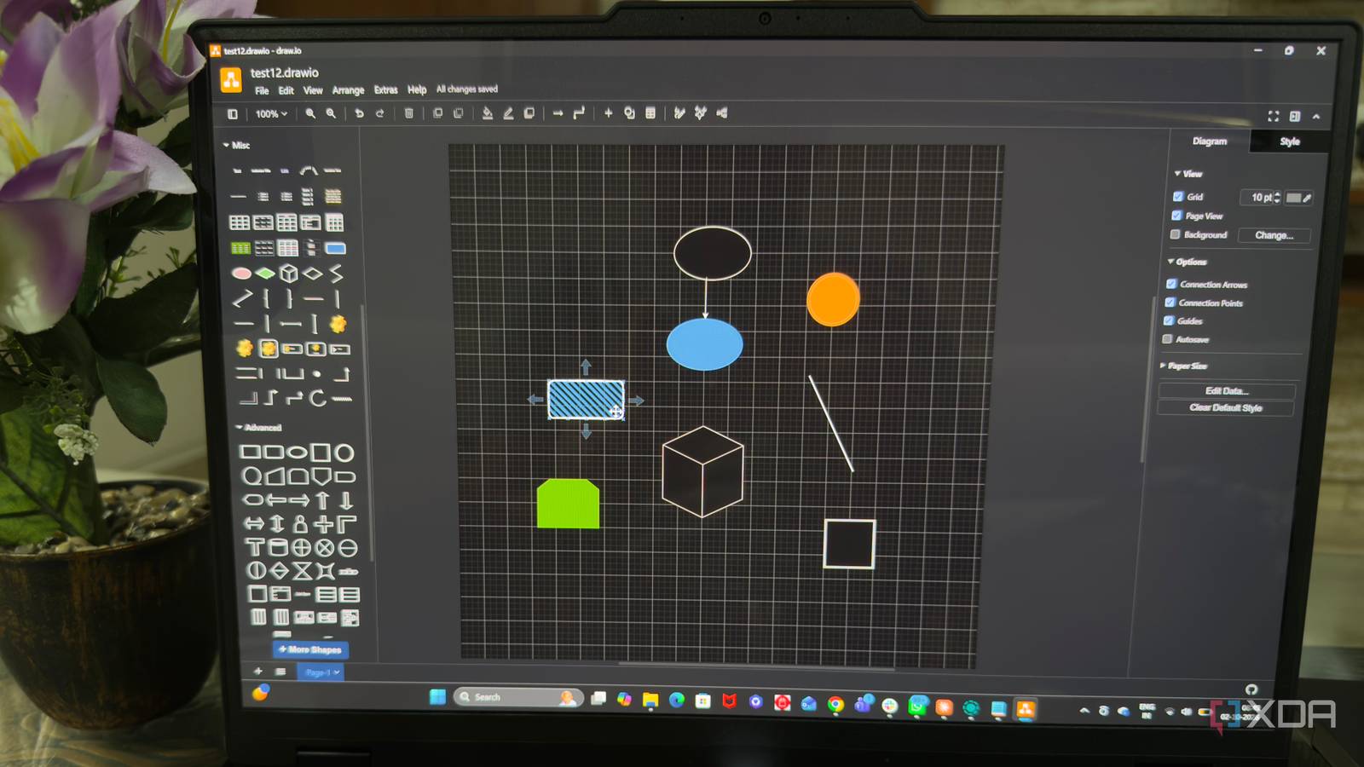Open the Connection arrow style tool
The width and height of the screenshot is (1364, 767).
tap(558, 113)
